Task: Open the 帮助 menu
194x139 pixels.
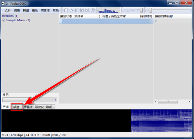Action: coord(56,10)
